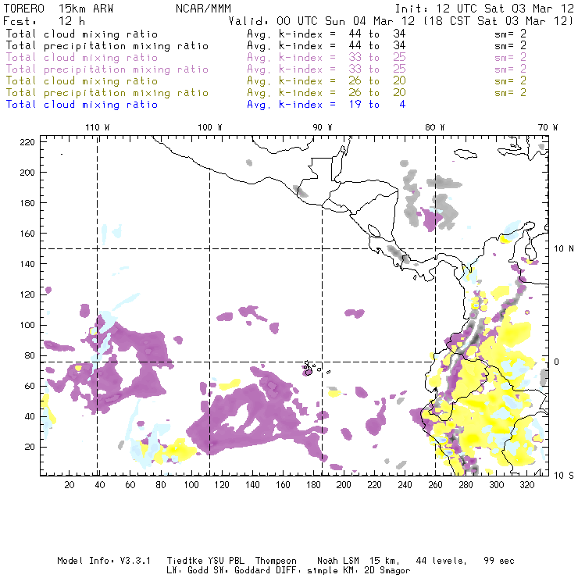Select the "44 levels," footer text

pos(441,561)
